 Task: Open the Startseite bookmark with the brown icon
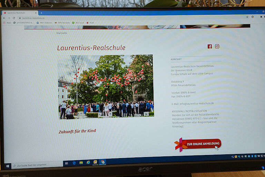tap(62, 23)
